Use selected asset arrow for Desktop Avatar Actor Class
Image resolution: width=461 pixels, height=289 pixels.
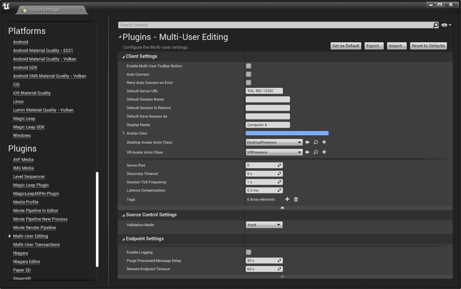click(307, 142)
